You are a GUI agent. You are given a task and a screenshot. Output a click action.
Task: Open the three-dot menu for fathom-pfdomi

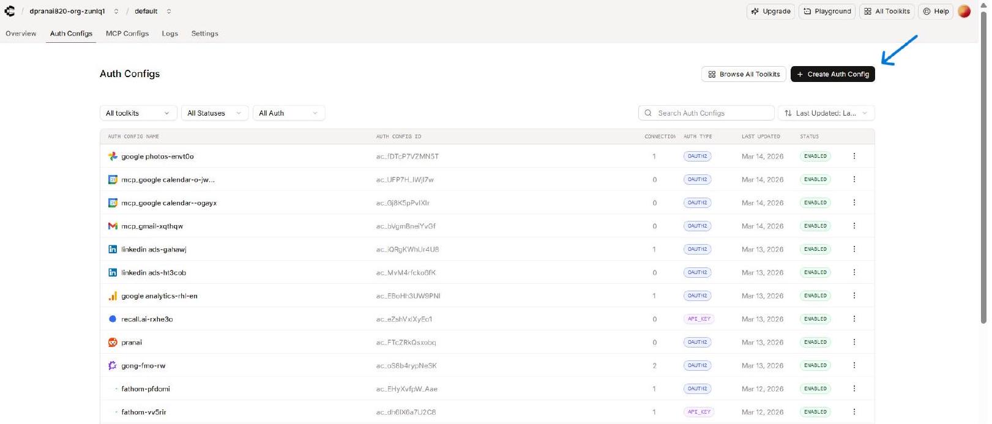854,389
